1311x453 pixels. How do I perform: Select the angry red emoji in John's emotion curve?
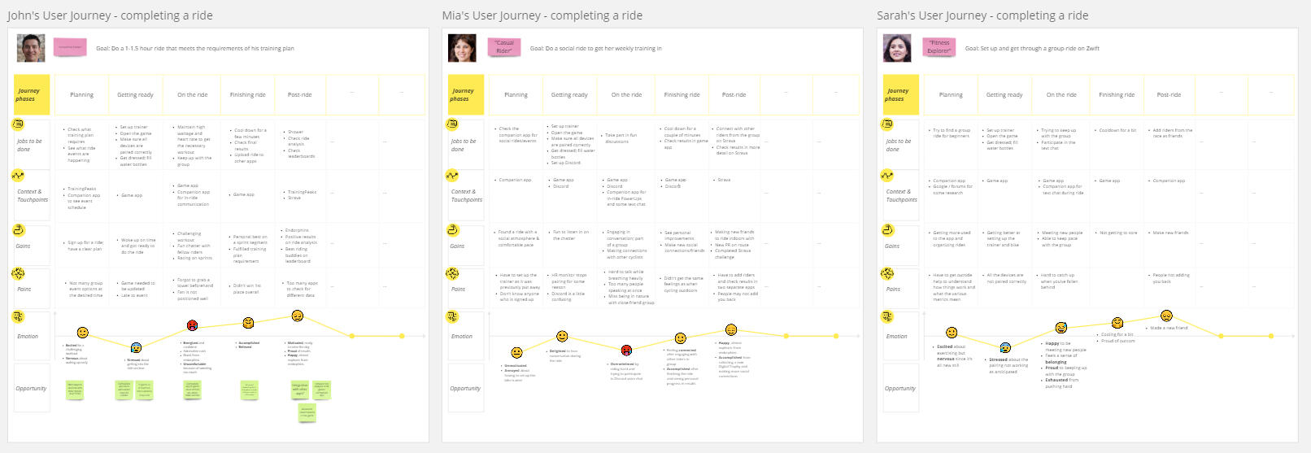click(193, 325)
